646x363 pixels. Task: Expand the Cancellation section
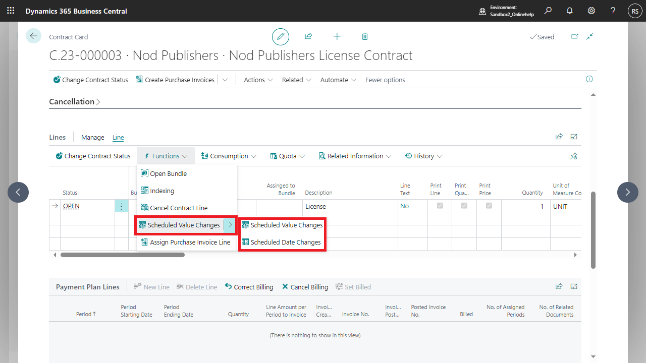[x=75, y=102]
